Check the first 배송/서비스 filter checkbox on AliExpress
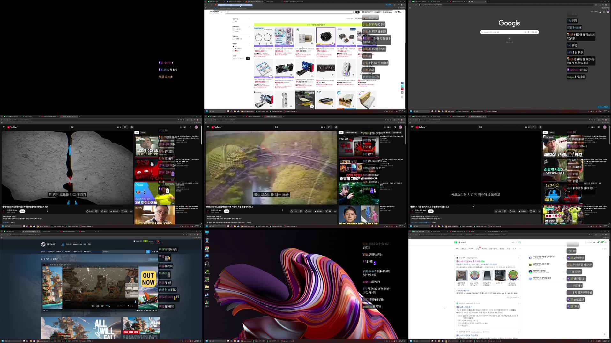The width and height of the screenshot is (611, 343). (233, 29)
